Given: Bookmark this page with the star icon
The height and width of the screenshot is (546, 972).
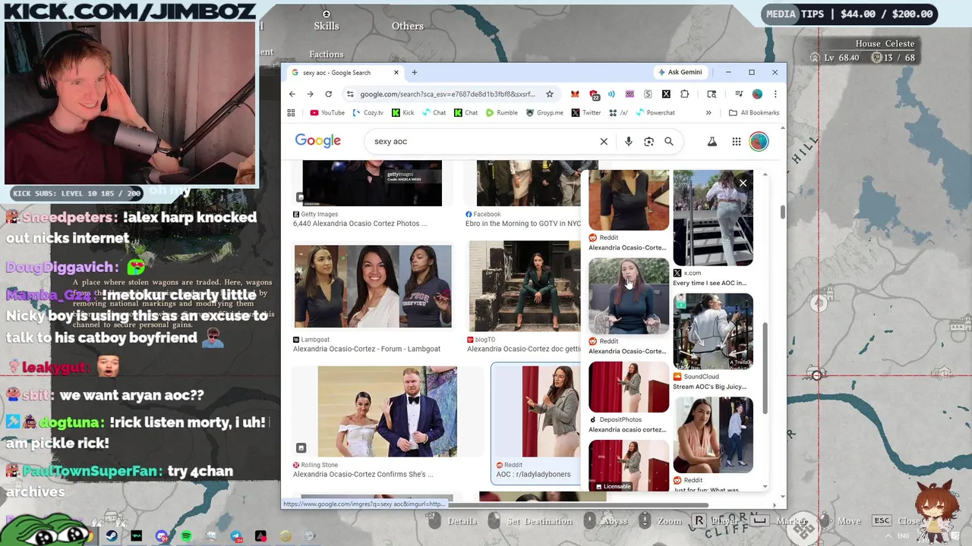Looking at the screenshot, I should (x=550, y=94).
